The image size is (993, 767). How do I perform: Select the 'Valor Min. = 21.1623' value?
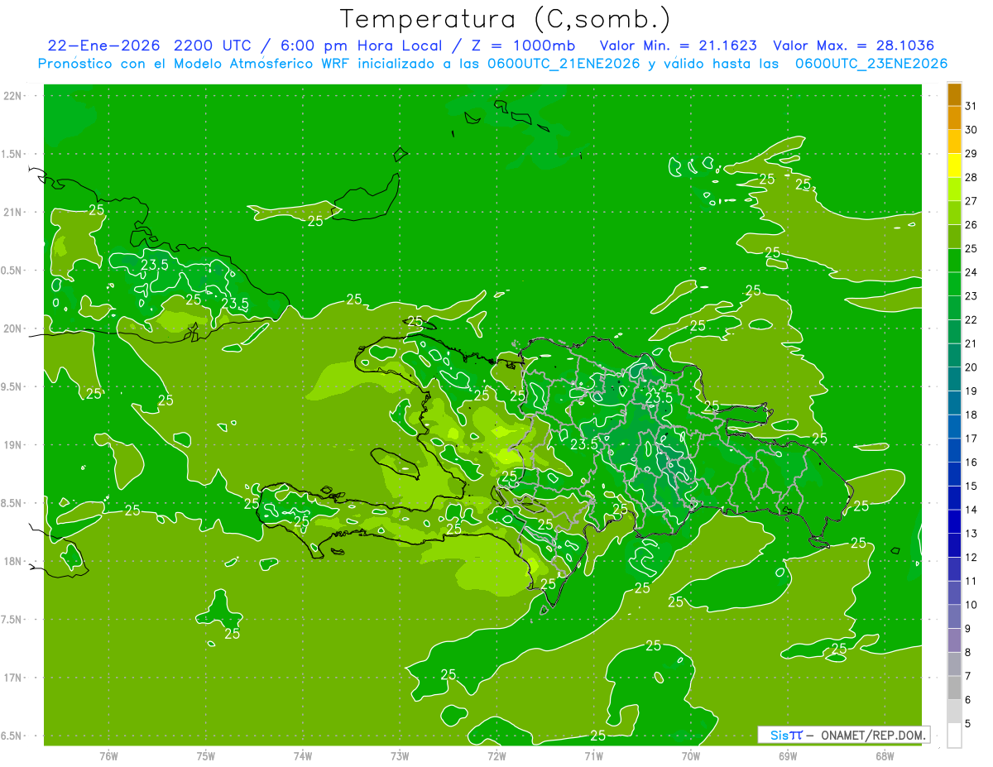click(x=679, y=46)
